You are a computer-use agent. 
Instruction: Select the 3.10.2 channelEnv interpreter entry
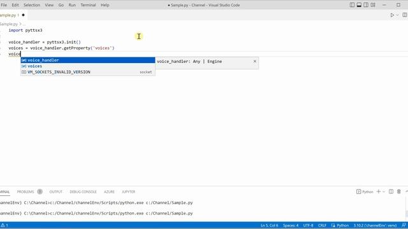[x=375, y=225]
